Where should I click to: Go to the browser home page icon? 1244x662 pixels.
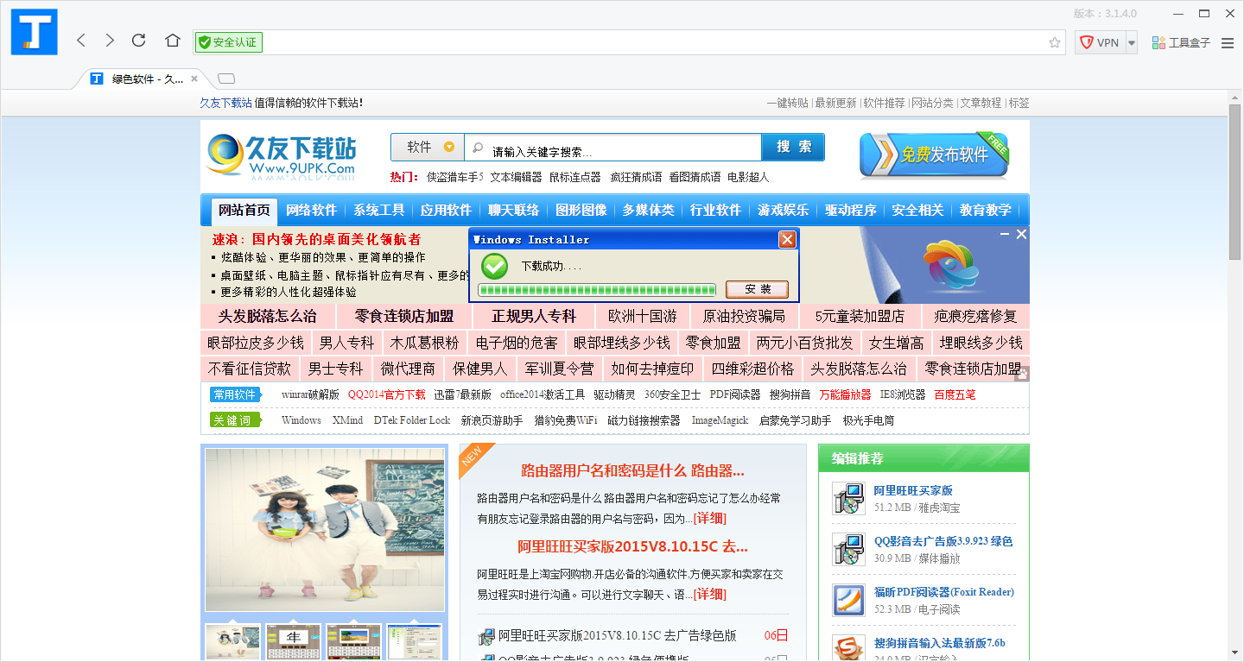173,41
